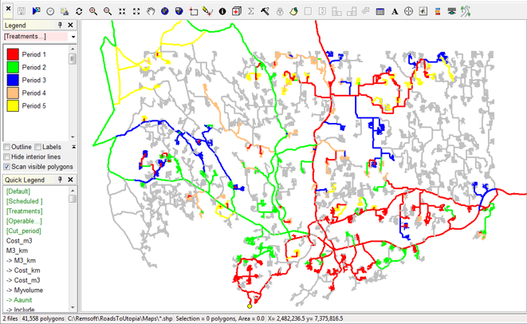
Task: Enable the Outline checkbox
Action: click(x=6, y=147)
